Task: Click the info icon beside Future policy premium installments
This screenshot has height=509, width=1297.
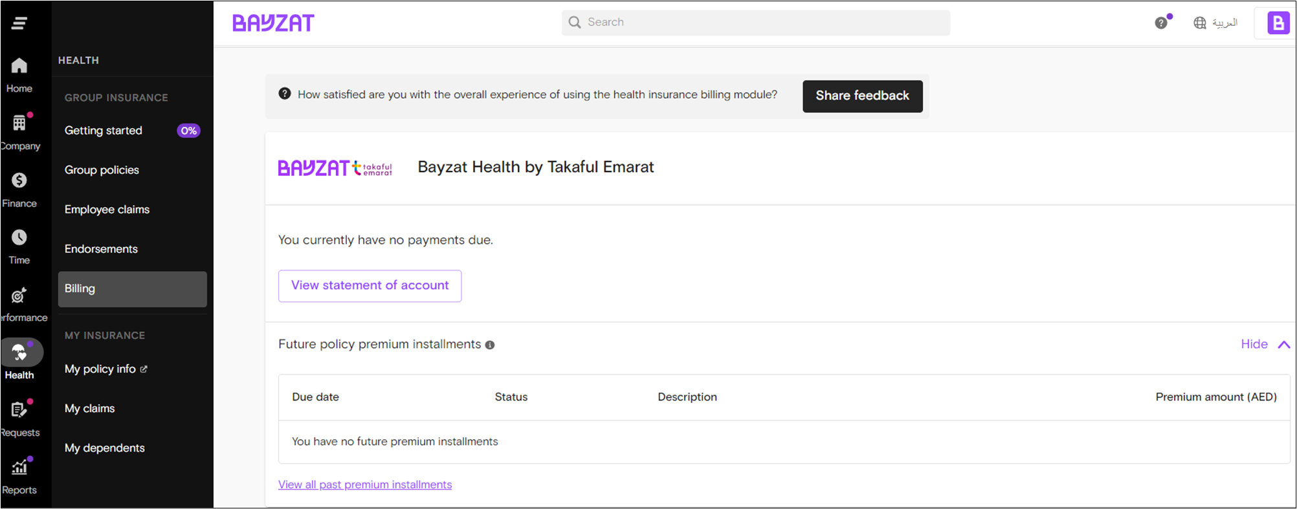Action: [x=490, y=345]
